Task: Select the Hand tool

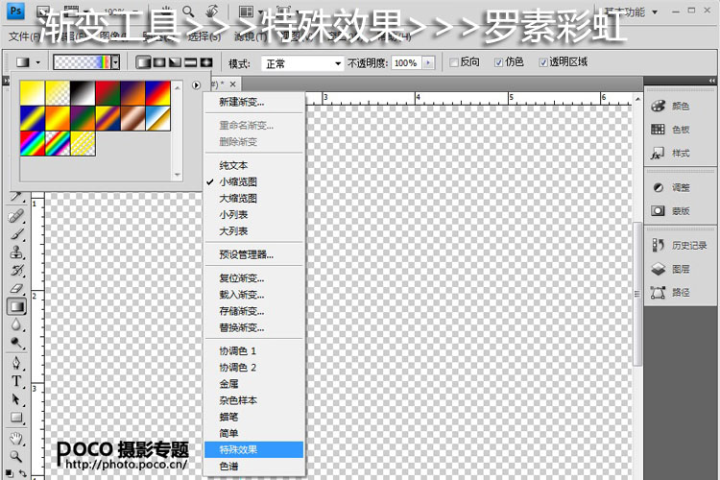Action: [16, 439]
